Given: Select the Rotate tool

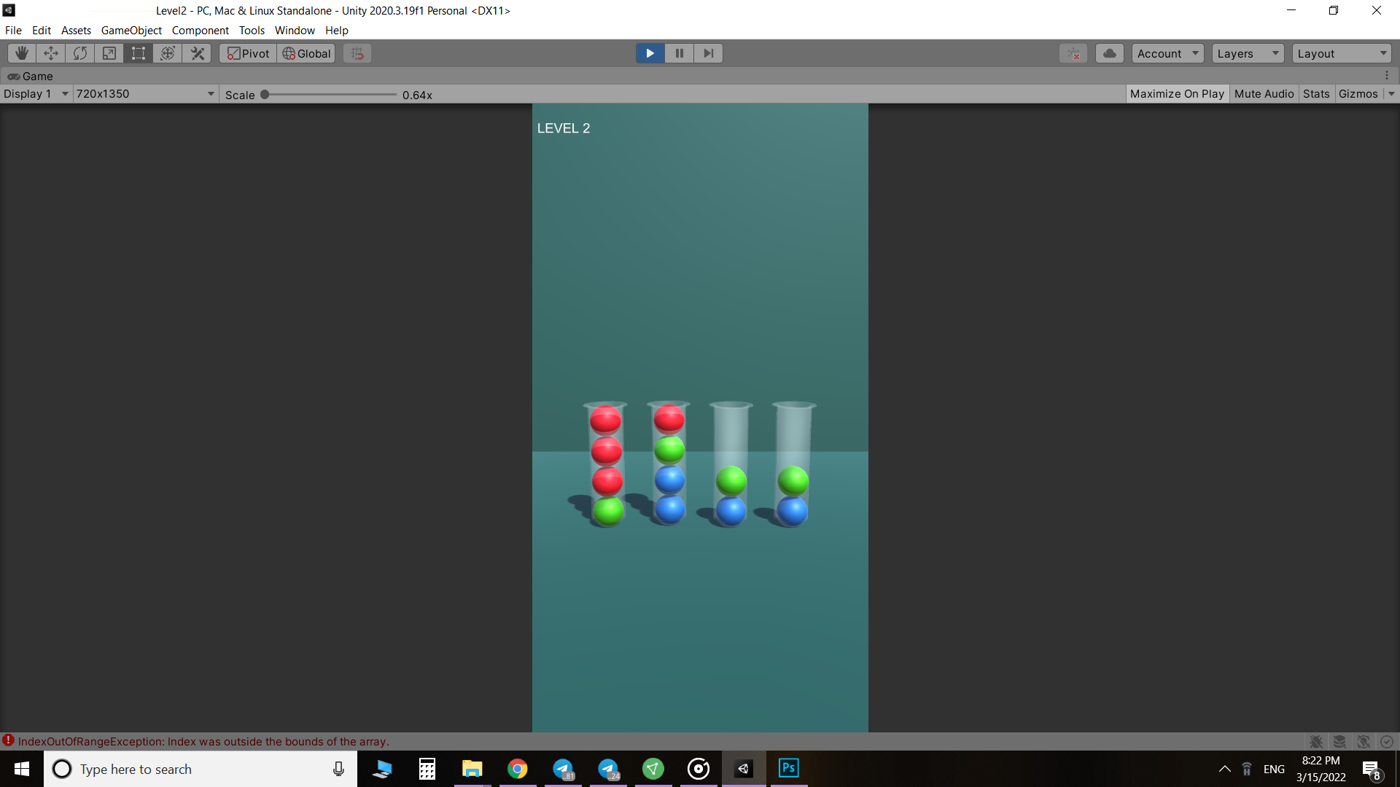Looking at the screenshot, I should tap(80, 53).
